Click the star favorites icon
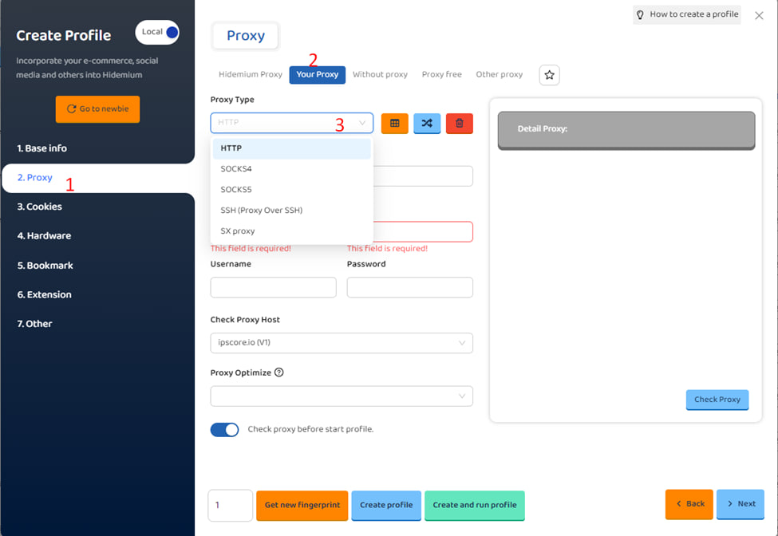 tap(549, 74)
